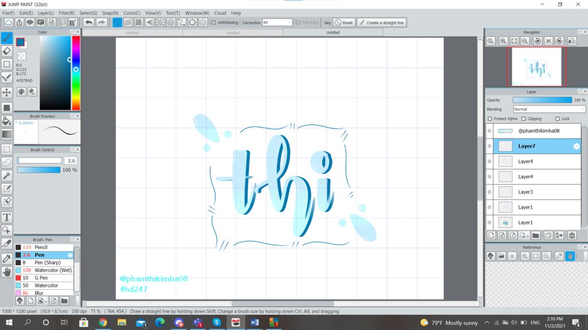
Task: Toggle the AntiAliasing checkbox
Action: (x=214, y=22)
